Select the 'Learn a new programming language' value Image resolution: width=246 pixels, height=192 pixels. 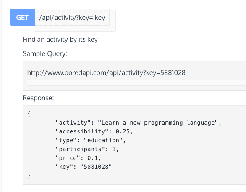[158, 123]
